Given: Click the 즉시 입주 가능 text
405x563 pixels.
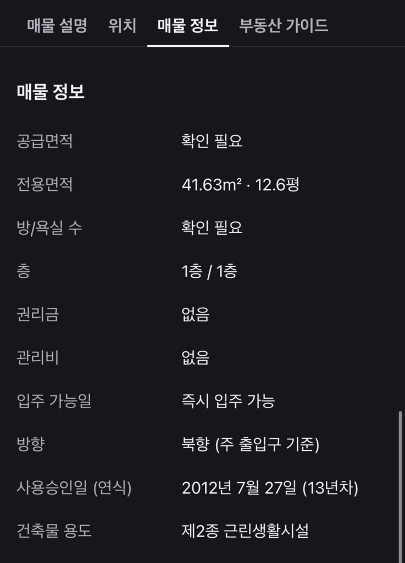Looking at the screenshot, I should pyautogui.click(x=228, y=401).
